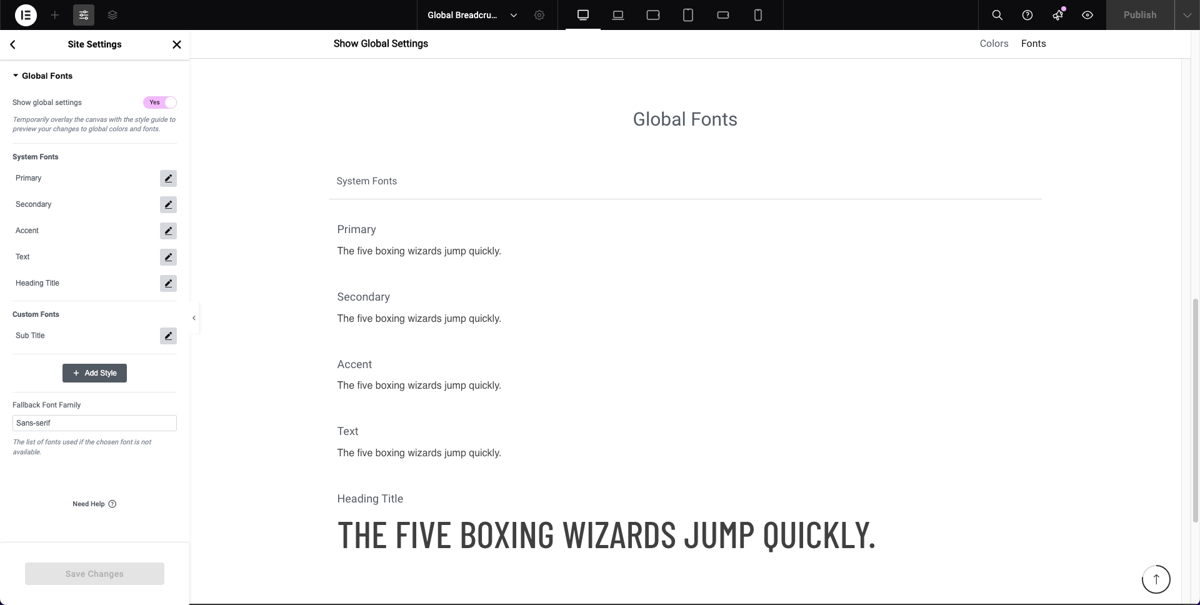1200x605 pixels.
Task: Click the help question mark icon
Action: pyautogui.click(x=1027, y=15)
